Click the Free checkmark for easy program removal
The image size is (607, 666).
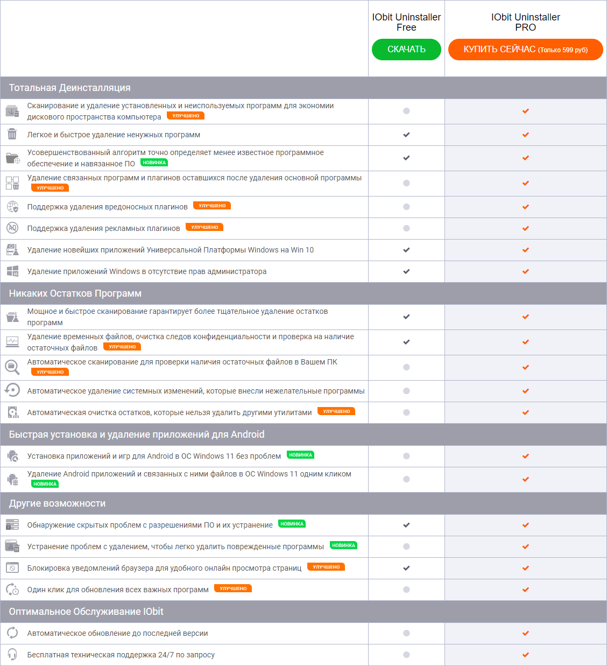coord(406,135)
